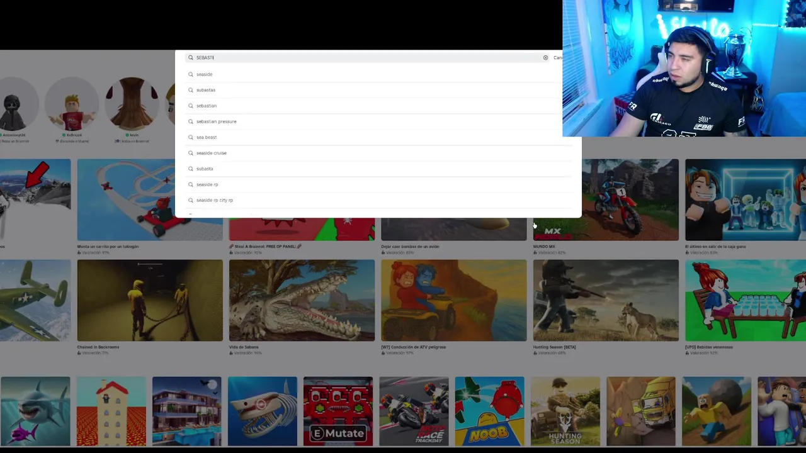Click the search icon beside 'subastas'
806x453 pixels.
coord(191,90)
